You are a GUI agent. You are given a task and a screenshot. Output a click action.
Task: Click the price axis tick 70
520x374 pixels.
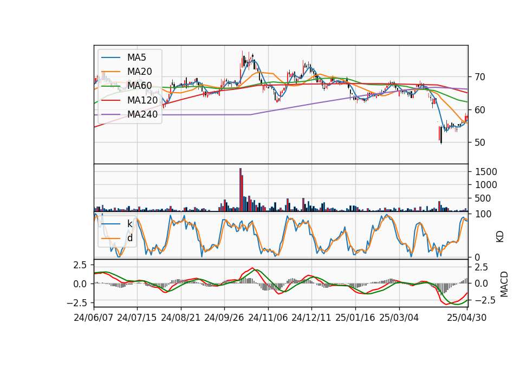click(479, 77)
